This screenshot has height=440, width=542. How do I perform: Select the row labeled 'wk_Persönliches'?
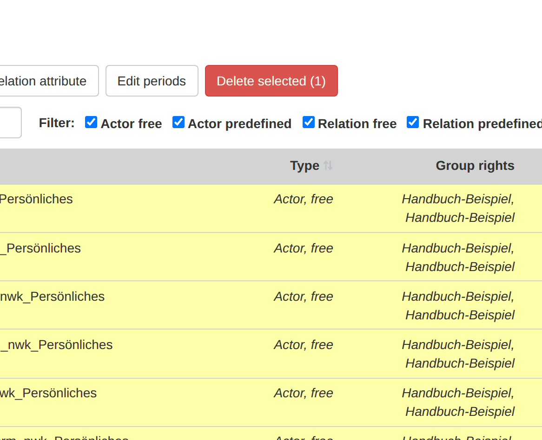(271, 403)
